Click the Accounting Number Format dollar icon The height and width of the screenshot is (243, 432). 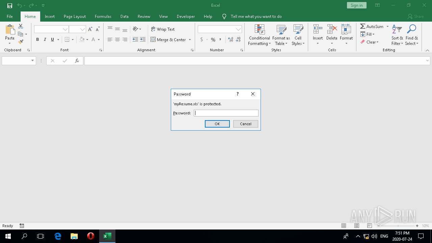coord(201,39)
